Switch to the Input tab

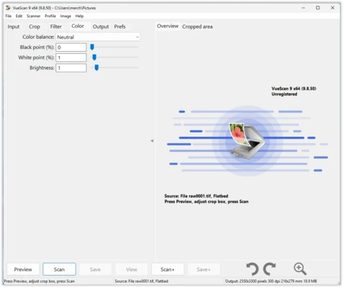[x=14, y=27]
